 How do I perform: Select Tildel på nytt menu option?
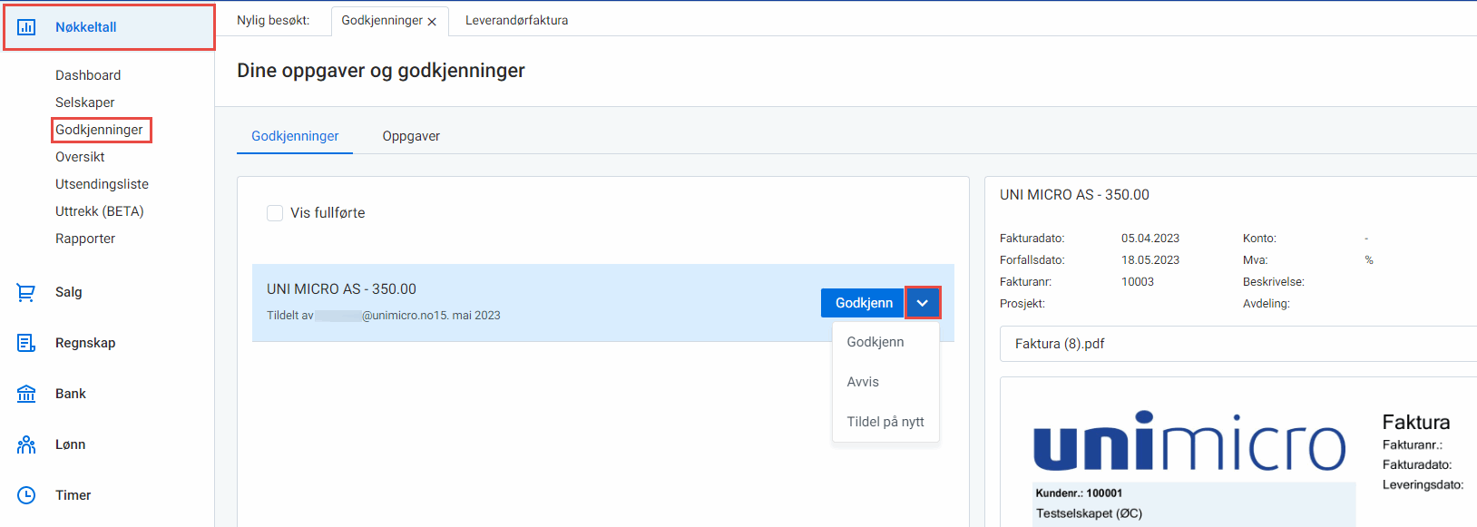point(885,422)
